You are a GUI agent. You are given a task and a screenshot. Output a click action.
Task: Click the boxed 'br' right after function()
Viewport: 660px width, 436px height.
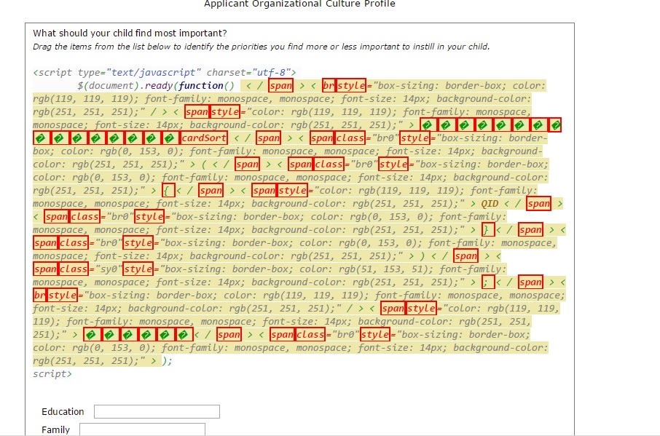point(328,86)
